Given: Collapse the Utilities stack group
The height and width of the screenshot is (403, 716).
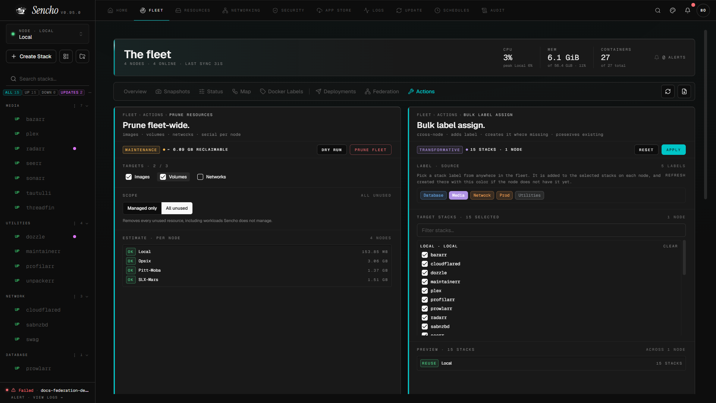Looking at the screenshot, I should coord(87,224).
